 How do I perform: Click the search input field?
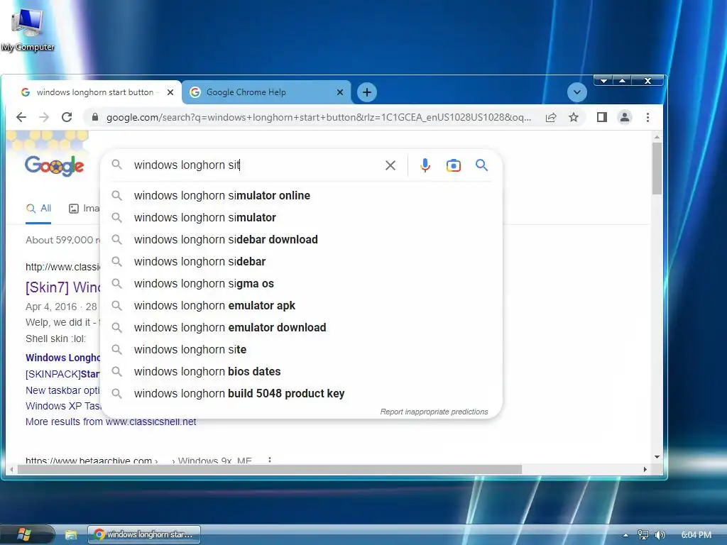pyautogui.click(x=255, y=165)
